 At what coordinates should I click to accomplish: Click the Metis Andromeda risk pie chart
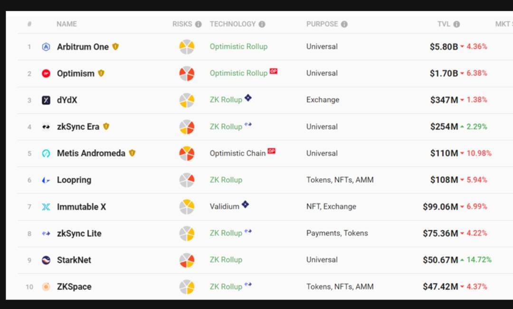(187, 154)
